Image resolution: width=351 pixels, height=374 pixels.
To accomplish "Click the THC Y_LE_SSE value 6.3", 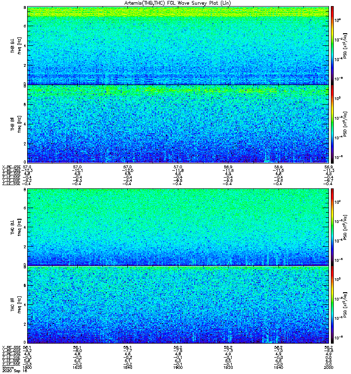I will point(178,361).
